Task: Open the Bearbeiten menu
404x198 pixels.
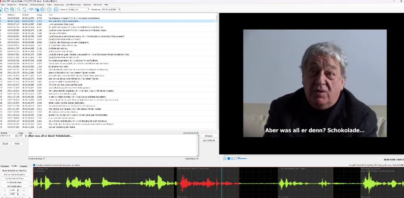Action: pos(12,5)
